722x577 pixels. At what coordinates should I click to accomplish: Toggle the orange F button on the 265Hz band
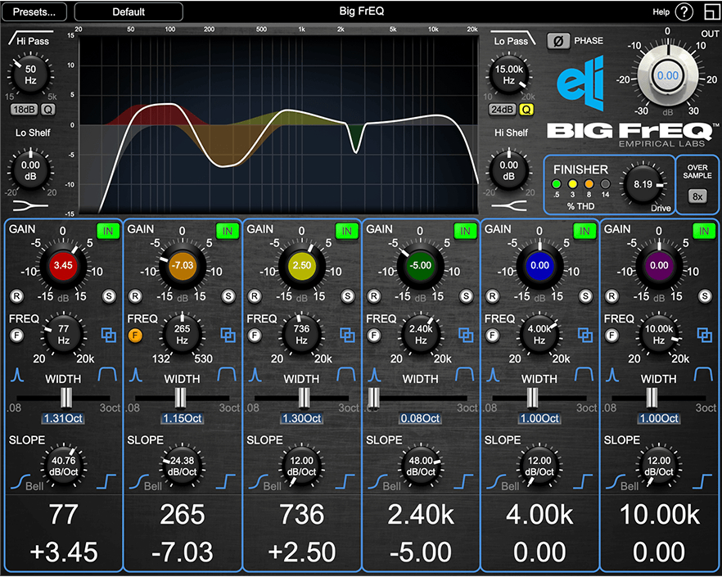[135, 335]
